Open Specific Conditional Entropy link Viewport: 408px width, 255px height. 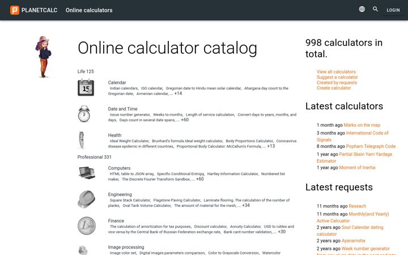(180, 174)
